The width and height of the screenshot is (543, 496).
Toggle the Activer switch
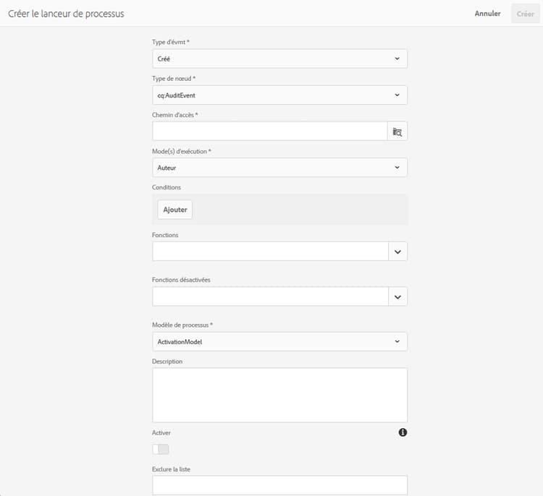click(x=161, y=449)
